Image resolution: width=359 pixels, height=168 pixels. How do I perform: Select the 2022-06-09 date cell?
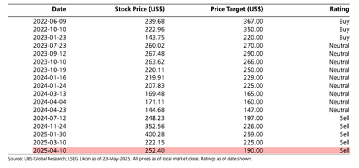coord(50,22)
